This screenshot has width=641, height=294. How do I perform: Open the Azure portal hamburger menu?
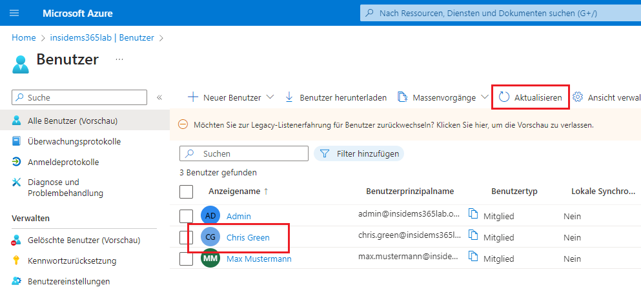[14, 13]
